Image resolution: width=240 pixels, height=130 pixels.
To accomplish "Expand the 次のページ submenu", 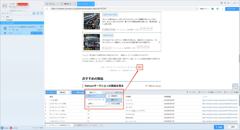I will coord(96,96).
